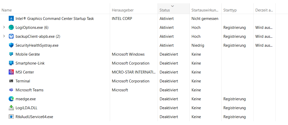Click the LogiLDA.DLL download icon
This screenshot has width=288, height=125.
(11, 108)
